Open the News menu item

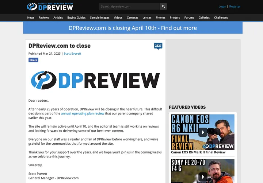pos(31,17)
